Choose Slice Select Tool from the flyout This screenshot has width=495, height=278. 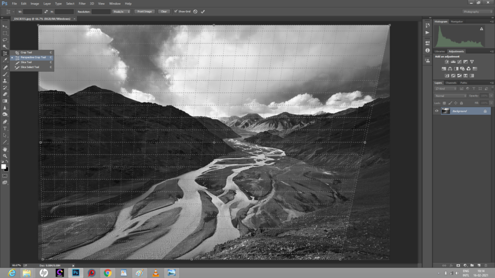tap(31, 67)
